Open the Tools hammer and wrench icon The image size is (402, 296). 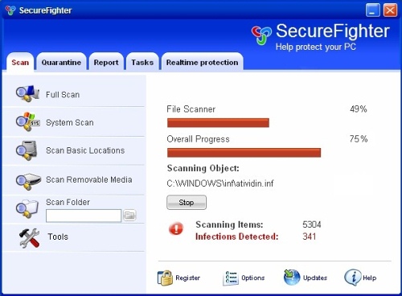(x=30, y=237)
